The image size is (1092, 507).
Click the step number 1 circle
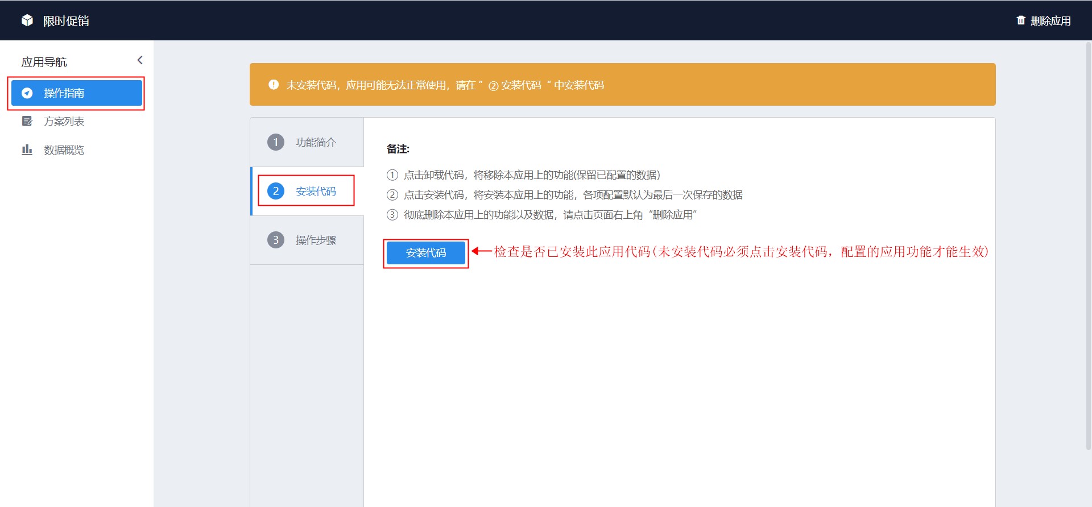(276, 142)
